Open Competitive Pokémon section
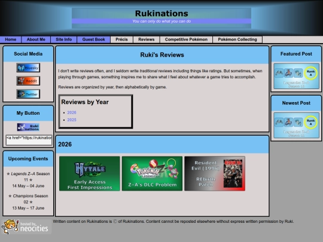The height and width of the screenshot is (242, 323). coord(186,39)
